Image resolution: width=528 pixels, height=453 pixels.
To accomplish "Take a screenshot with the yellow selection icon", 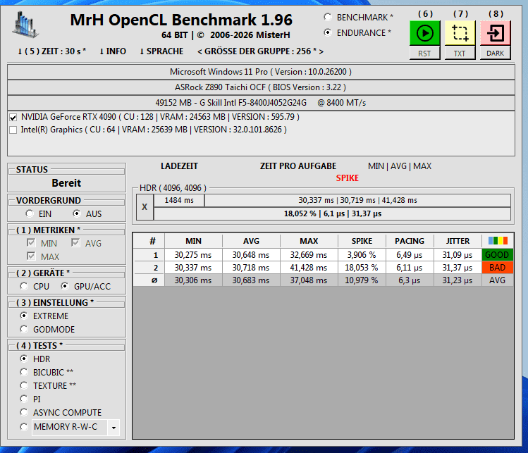I will click(460, 33).
